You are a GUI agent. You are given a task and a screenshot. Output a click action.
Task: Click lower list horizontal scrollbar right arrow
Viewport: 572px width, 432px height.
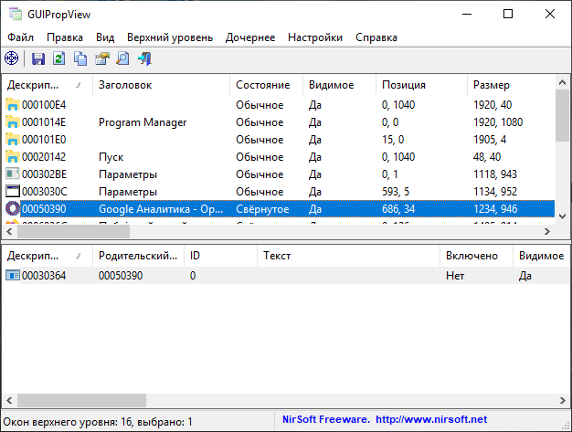pyautogui.click(x=562, y=400)
